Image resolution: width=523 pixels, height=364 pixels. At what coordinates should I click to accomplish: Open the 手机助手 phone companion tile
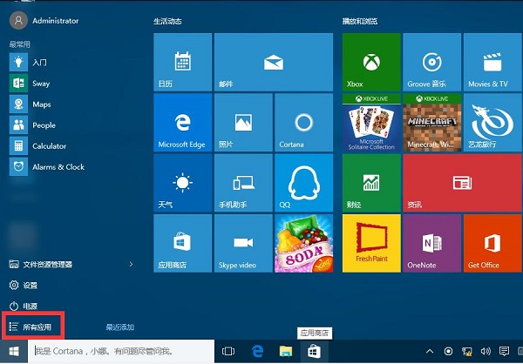pyautogui.click(x=243, y=183)
